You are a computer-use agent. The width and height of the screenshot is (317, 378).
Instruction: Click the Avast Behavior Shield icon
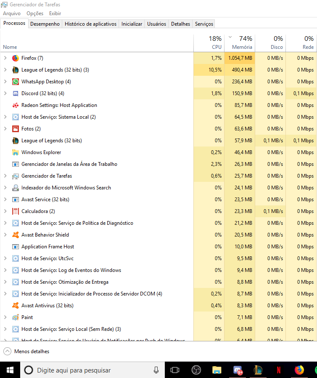(x=16, y=235)
